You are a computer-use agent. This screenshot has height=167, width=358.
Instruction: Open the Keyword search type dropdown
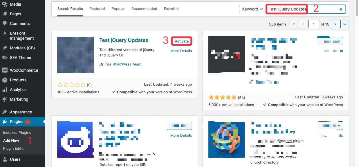pyautogui.click(x=252, y=9)
